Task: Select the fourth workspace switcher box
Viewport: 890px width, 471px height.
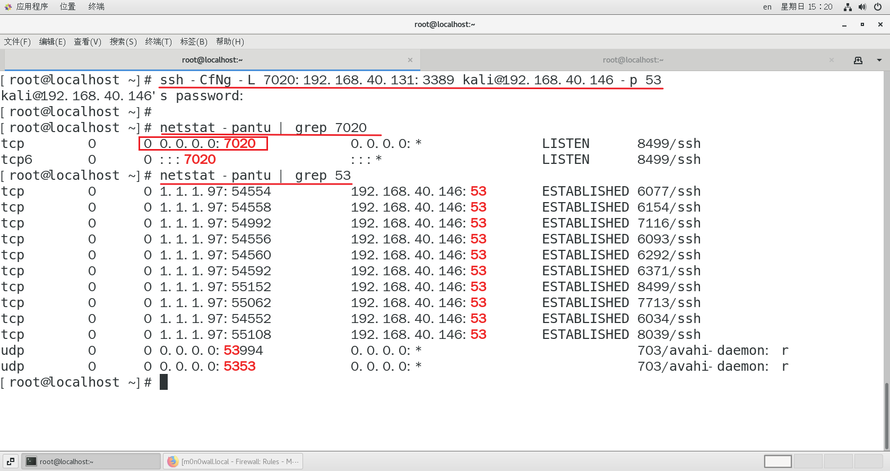Action: click(x=869, y=461)
